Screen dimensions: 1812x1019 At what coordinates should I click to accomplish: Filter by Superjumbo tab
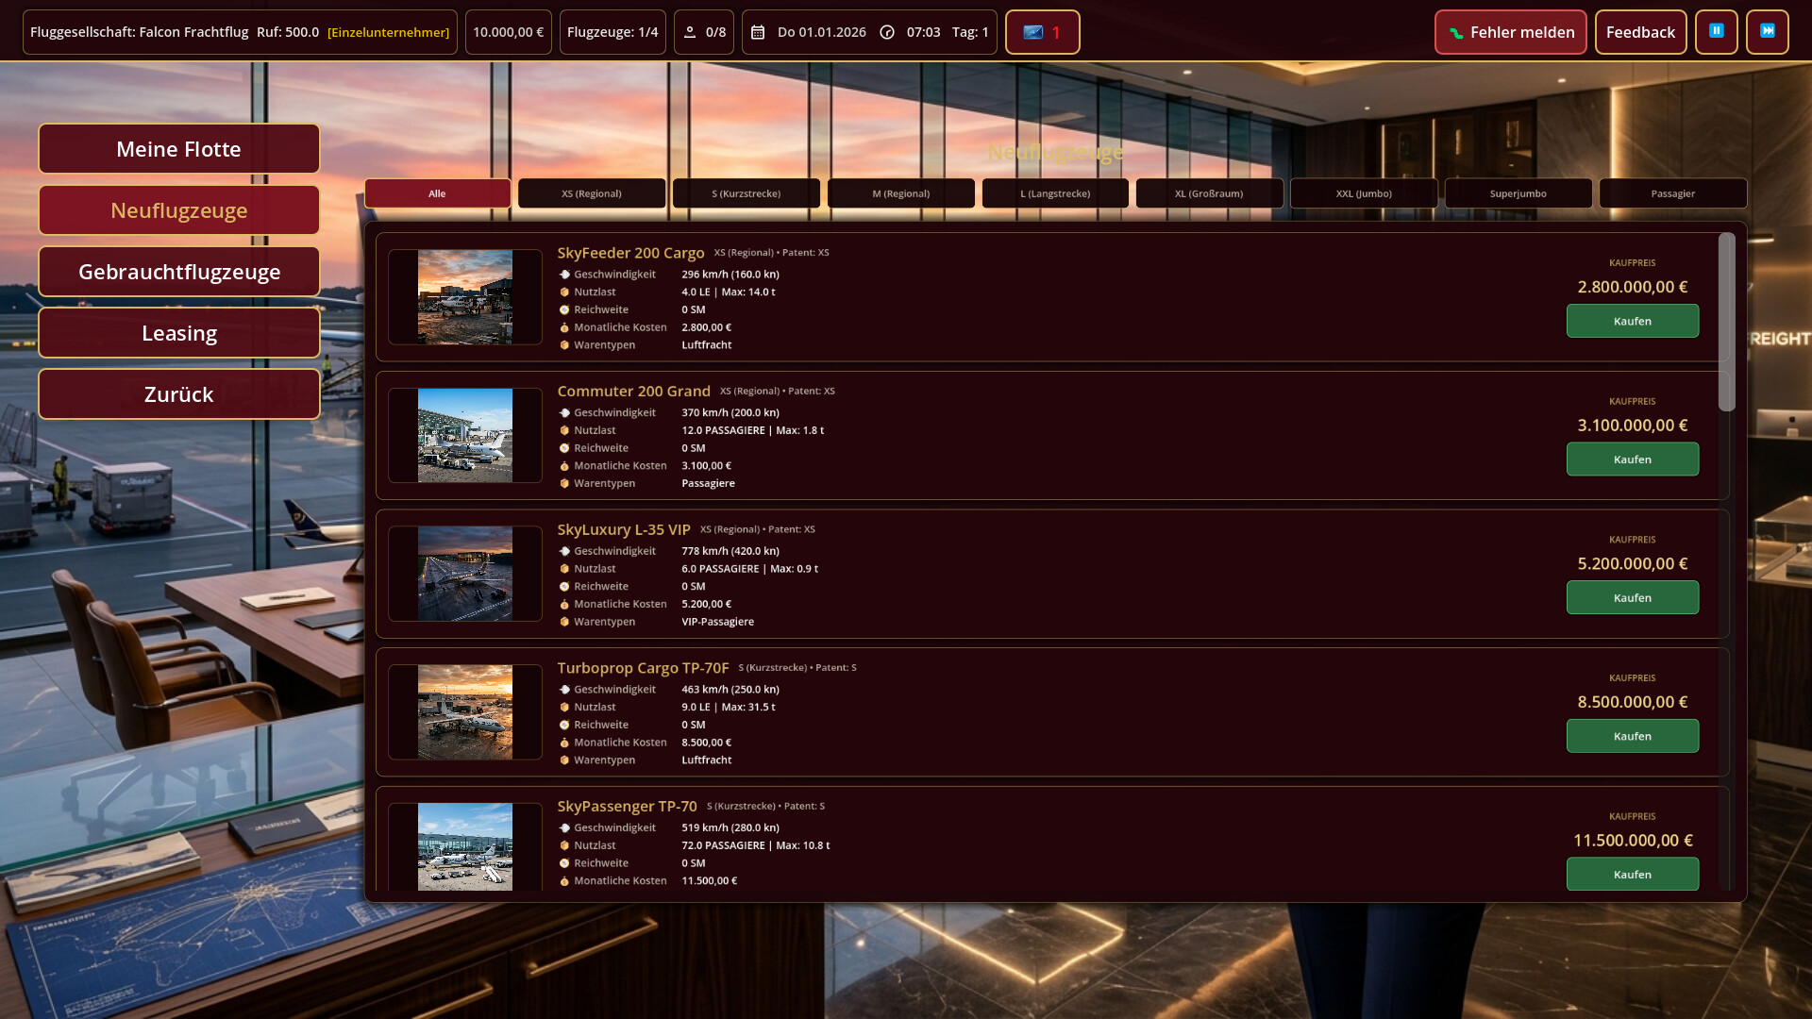(x=1518, y=193)
